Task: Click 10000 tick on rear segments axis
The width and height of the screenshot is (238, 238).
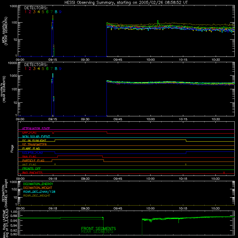Action: pyautogui.click(x=12, y=63)
